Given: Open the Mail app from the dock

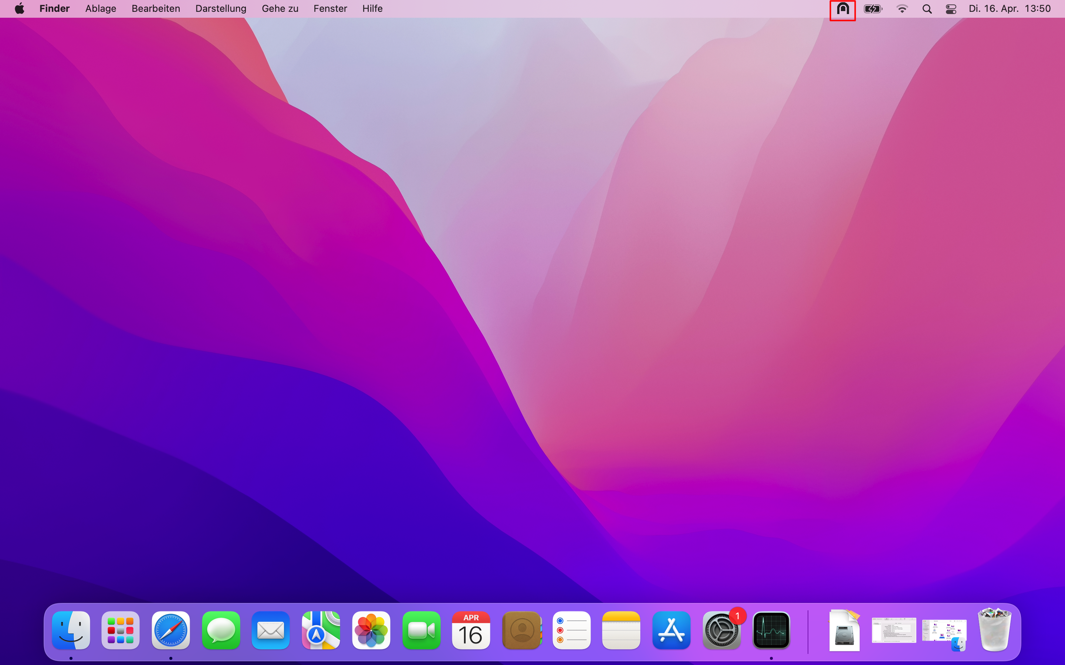Looking at the screenshot, I should [x=271, y=630].
